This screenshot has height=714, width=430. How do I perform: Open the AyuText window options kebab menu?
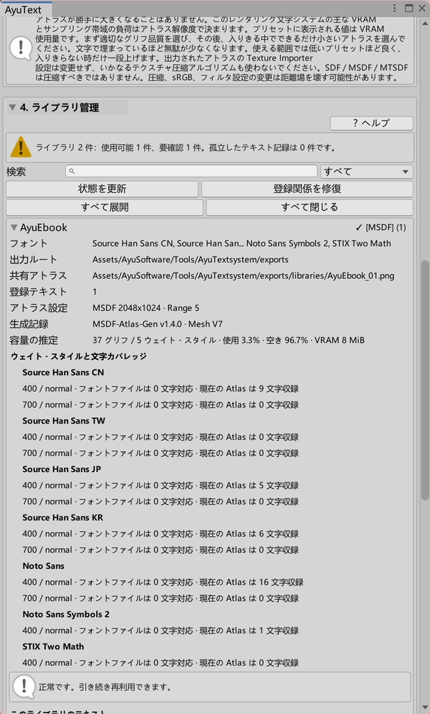click(x=395, y=8)
